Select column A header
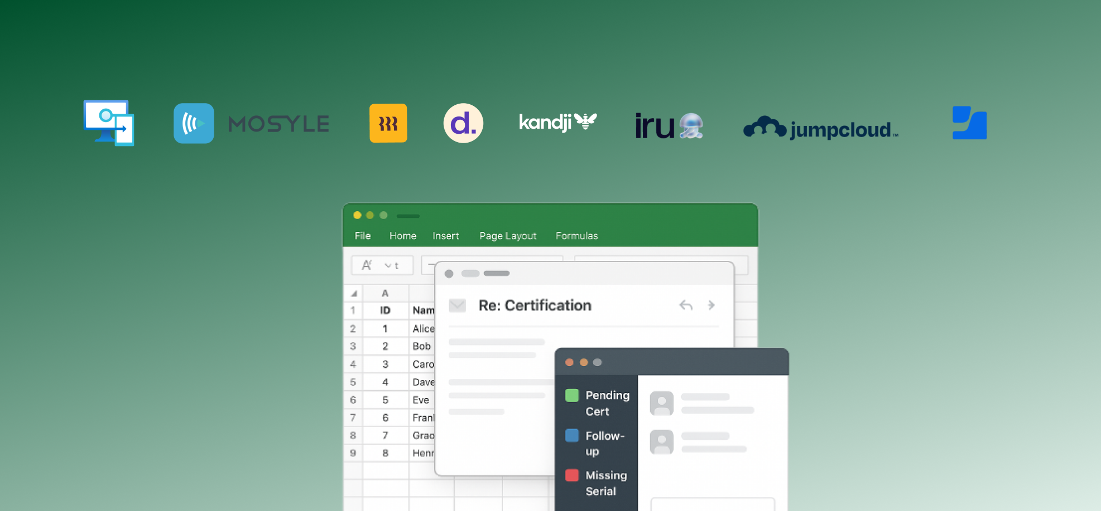 pos(385,293)
